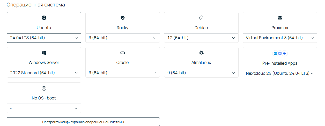Select the Oracle operating system label

click(123, 62)
